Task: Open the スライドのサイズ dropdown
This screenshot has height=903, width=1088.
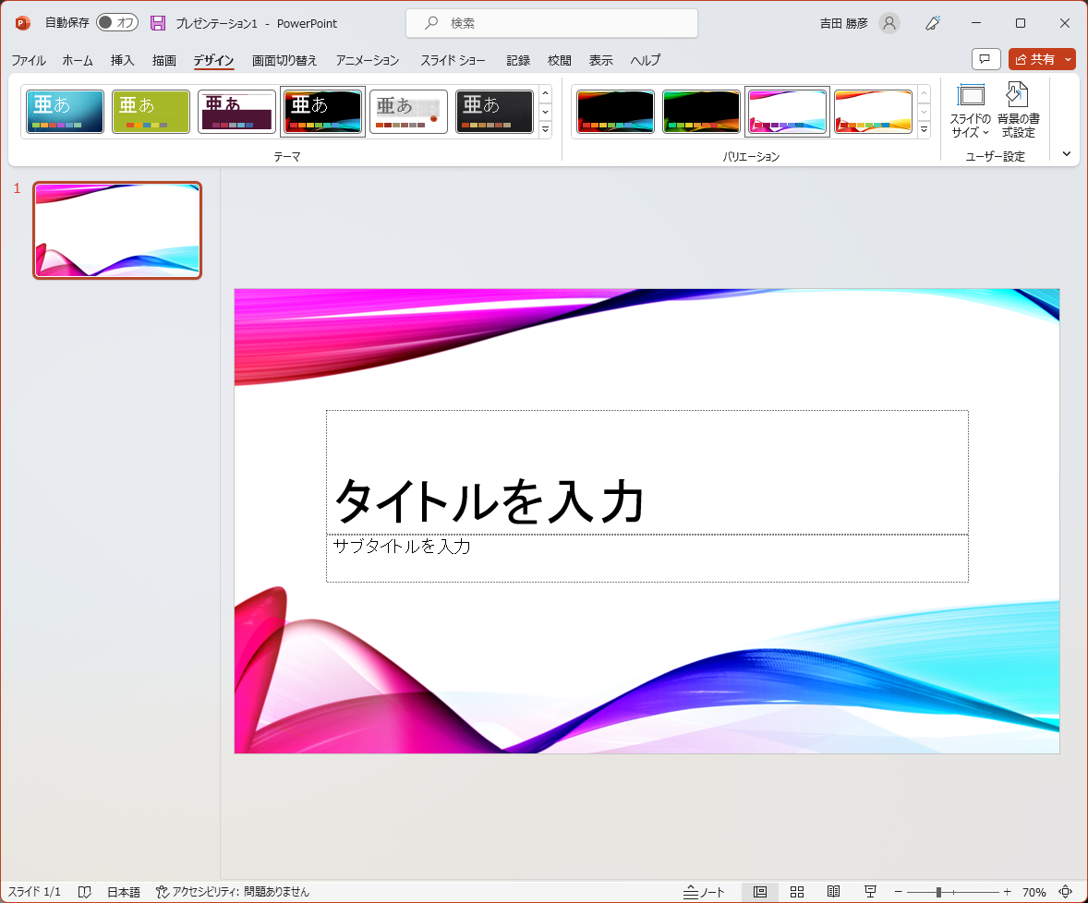Action: click(x=972, y=111)
